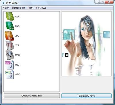Click the PNG text label
Screen dimensions: 115x105
pyautogui.click(x=17, y=26)
